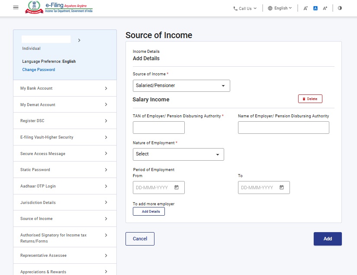Open Appreciations & Rewards menu item

pyautogui.click(x=65, y=270)
